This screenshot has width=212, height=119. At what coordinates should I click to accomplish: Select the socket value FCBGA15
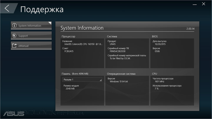click(x=69, y=51)
